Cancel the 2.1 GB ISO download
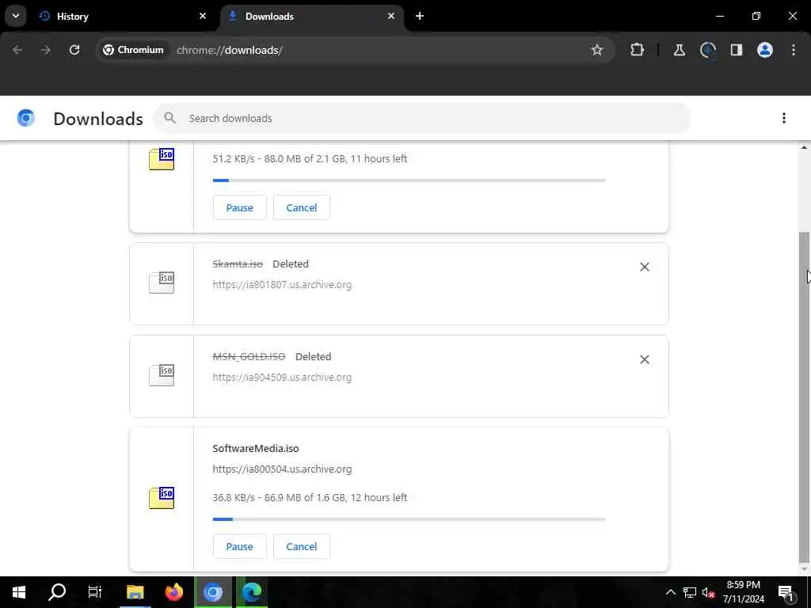Viewport: 811px width, 608px height. click(x=302, y=208)
